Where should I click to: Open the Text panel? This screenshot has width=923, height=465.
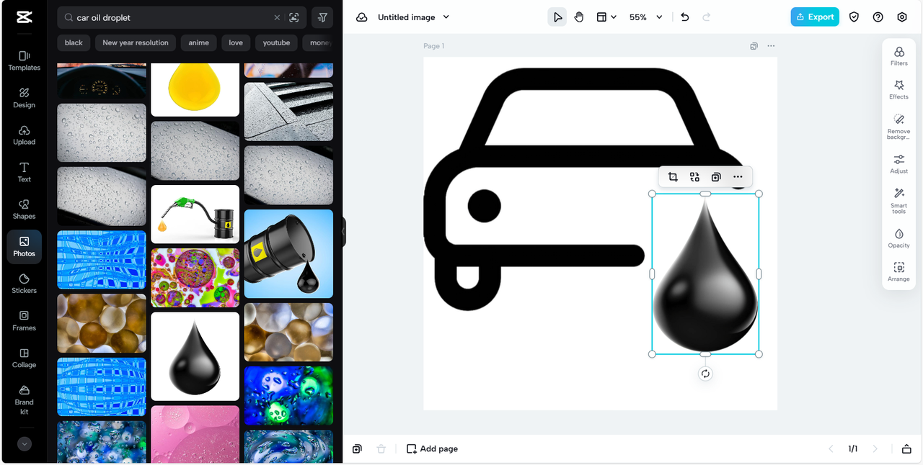click(x=24, y=172)
